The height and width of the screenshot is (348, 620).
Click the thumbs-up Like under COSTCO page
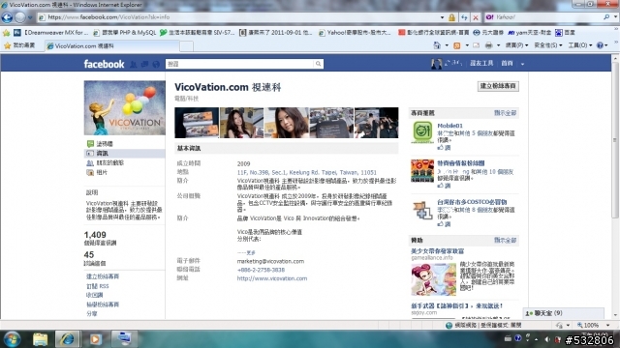point(444,224)
